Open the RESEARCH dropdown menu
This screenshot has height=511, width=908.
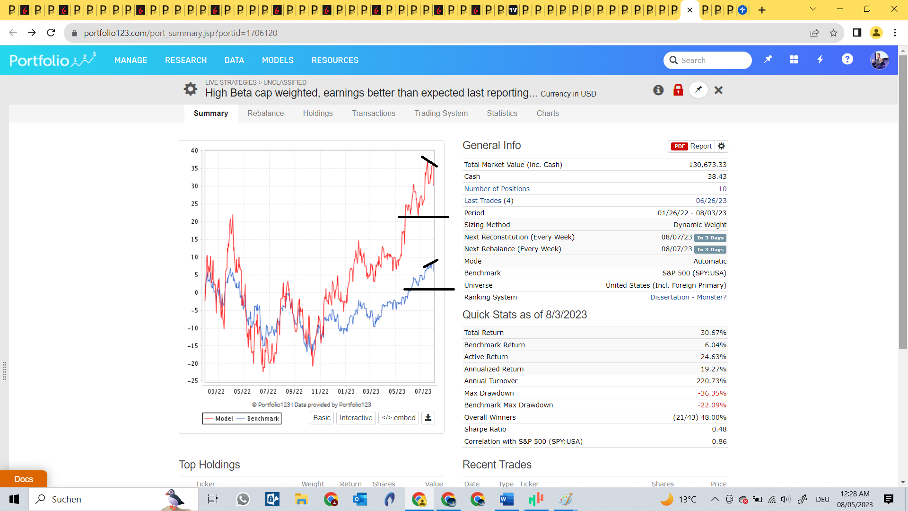click(186, 60)
